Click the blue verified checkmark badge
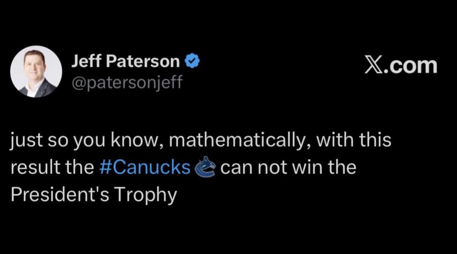Screen dimensions: 457x254 193,62
